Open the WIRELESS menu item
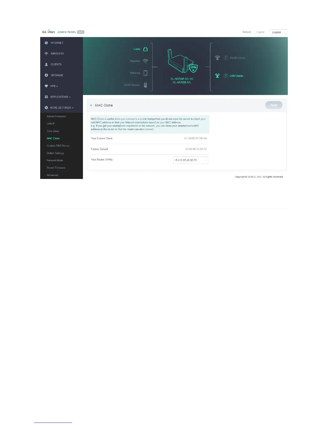328x425 pixels. coord(57,54)
